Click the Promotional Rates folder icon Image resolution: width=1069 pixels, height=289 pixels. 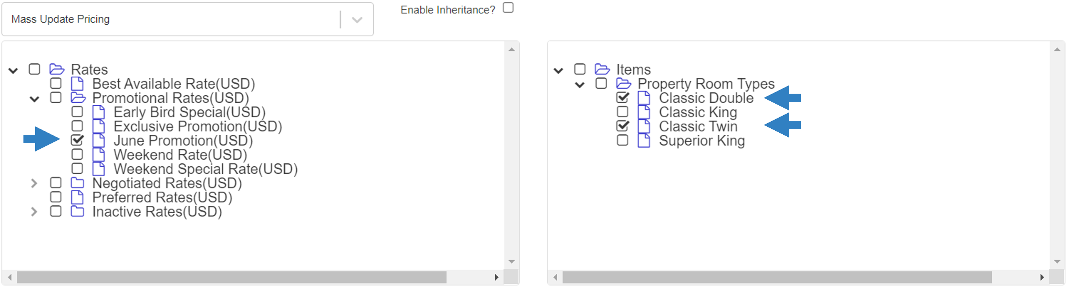[x=78, y=98]
